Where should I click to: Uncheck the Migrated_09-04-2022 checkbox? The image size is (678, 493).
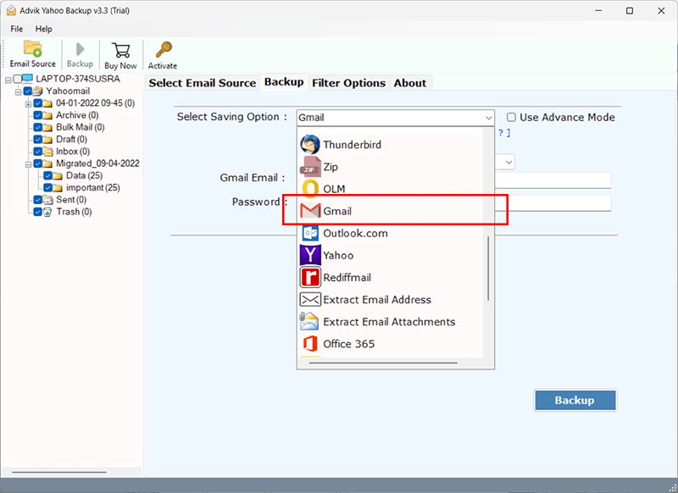click(38, 163)
